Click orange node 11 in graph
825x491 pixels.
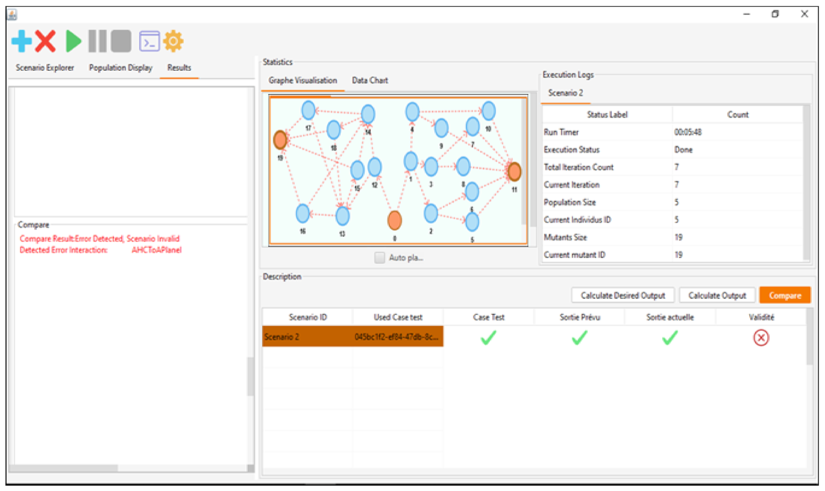(514, 172)
